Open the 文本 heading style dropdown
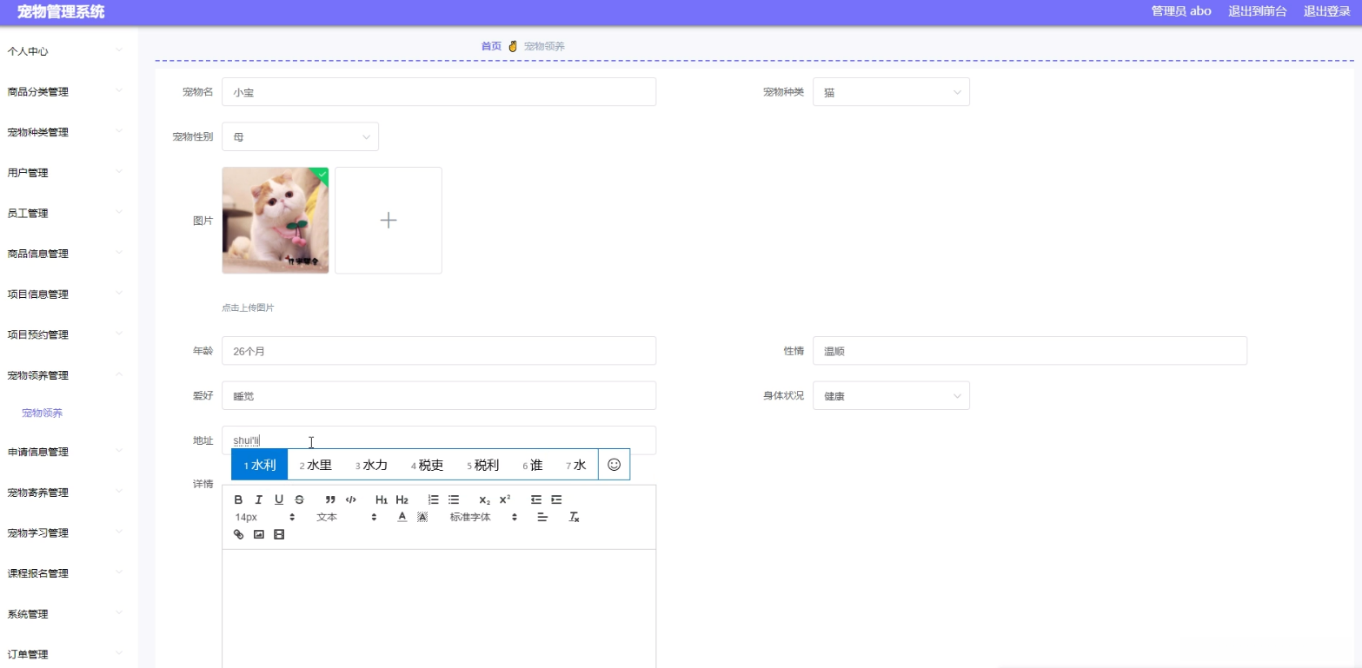 (x=346, y=517)
